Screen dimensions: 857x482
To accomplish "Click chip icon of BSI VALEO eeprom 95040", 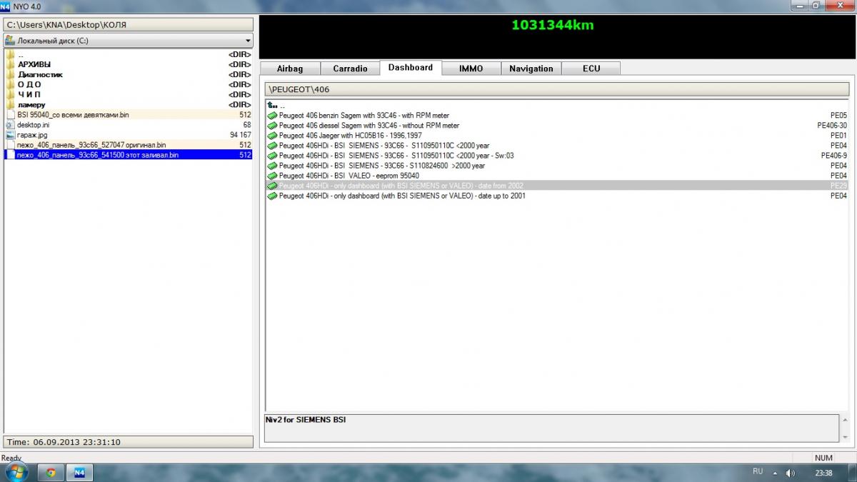I will click(272, 176).
